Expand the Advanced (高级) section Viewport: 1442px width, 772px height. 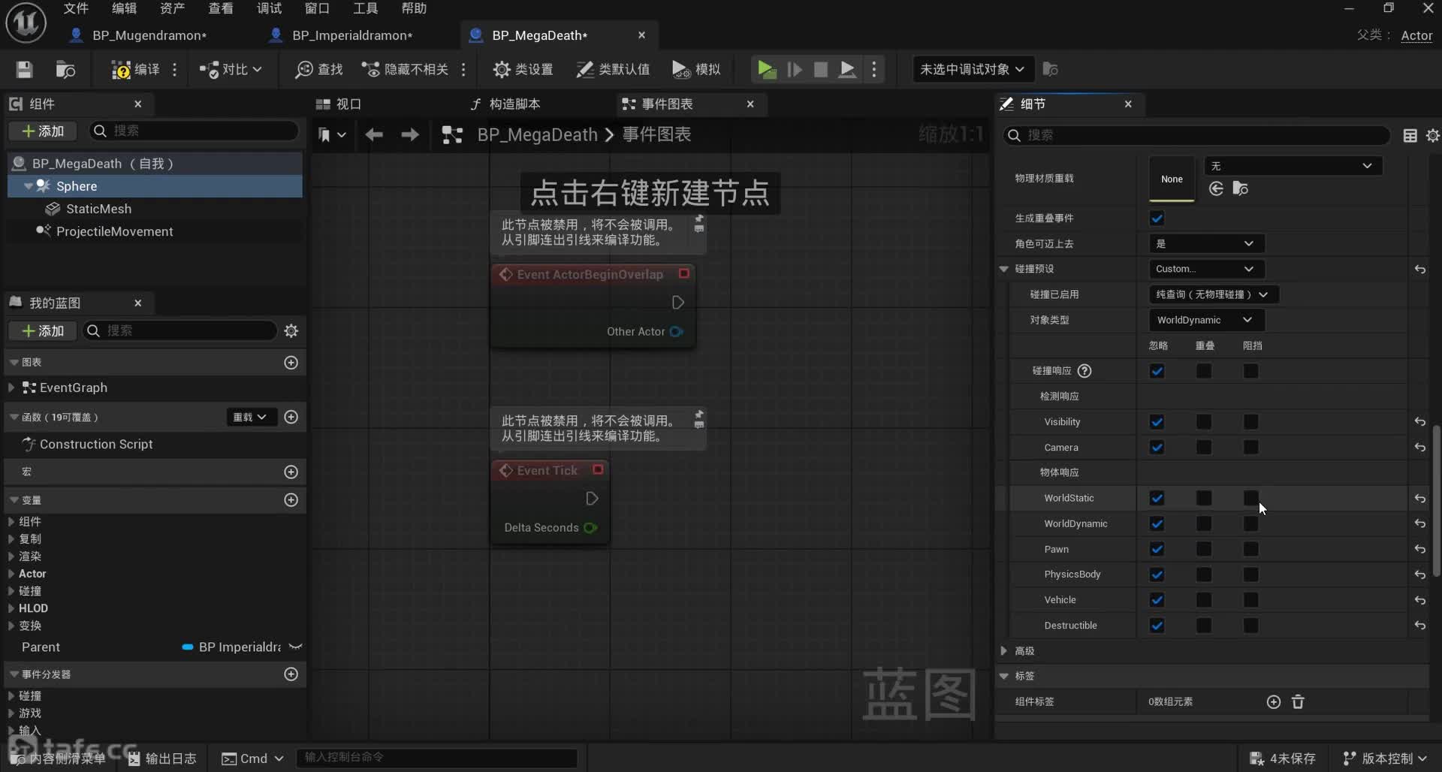pyautogui.click(x=1004, y=651)
